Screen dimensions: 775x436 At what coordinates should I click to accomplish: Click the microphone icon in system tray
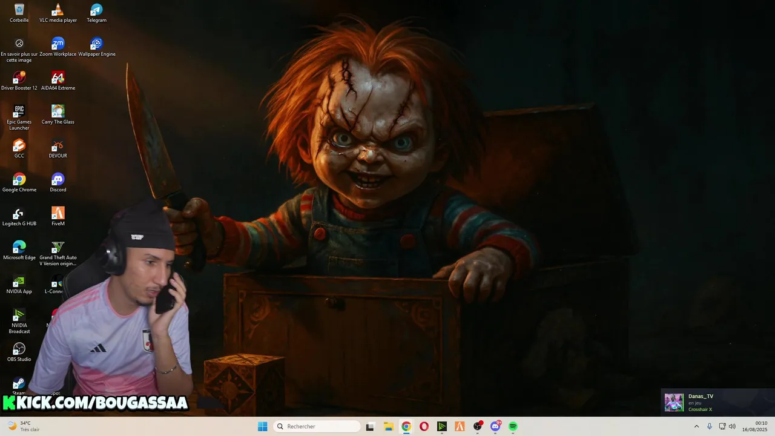click(x=710, y=426)
